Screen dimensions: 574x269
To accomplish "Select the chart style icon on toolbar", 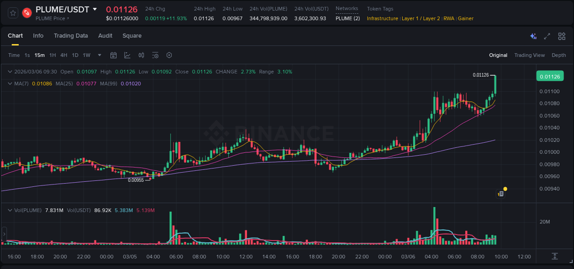I will (x=127, y=55).
